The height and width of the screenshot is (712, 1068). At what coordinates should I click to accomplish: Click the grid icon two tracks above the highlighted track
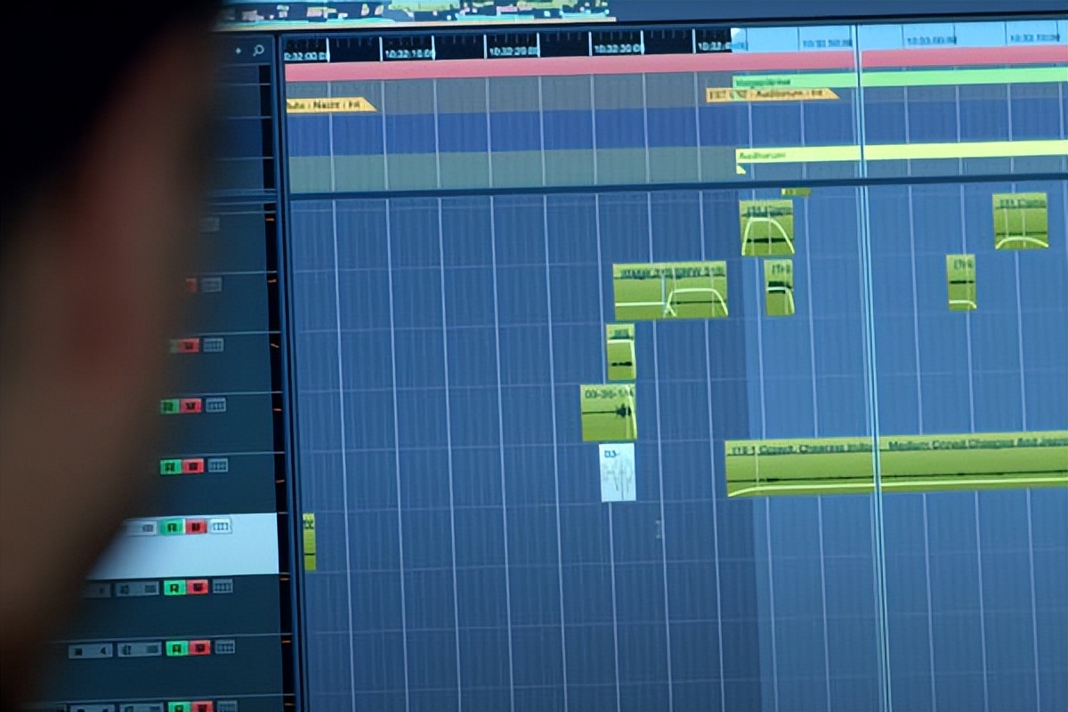pos(215,404)
